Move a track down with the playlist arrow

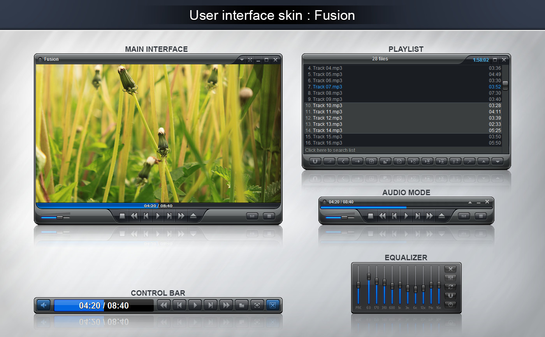pos(497,161)
